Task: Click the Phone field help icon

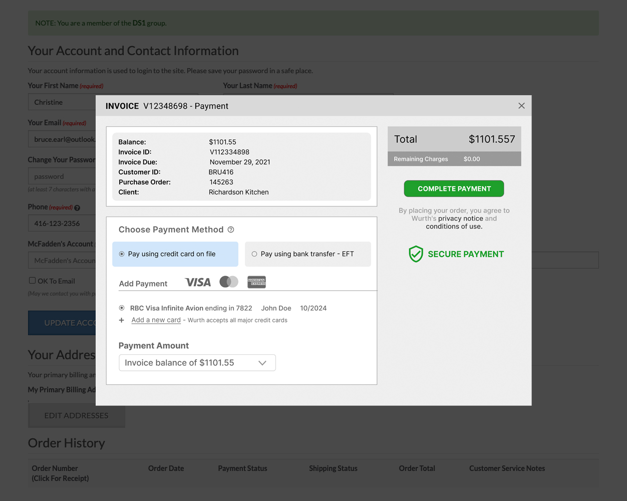Action: pos(77,207)
